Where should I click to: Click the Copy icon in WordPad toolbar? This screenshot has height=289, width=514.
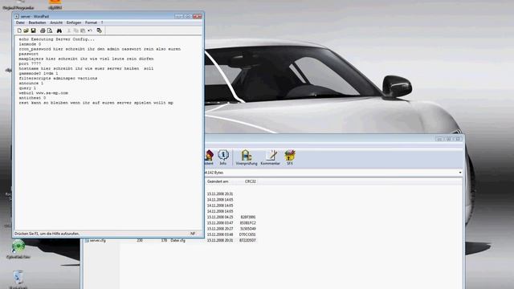point(75,31)
